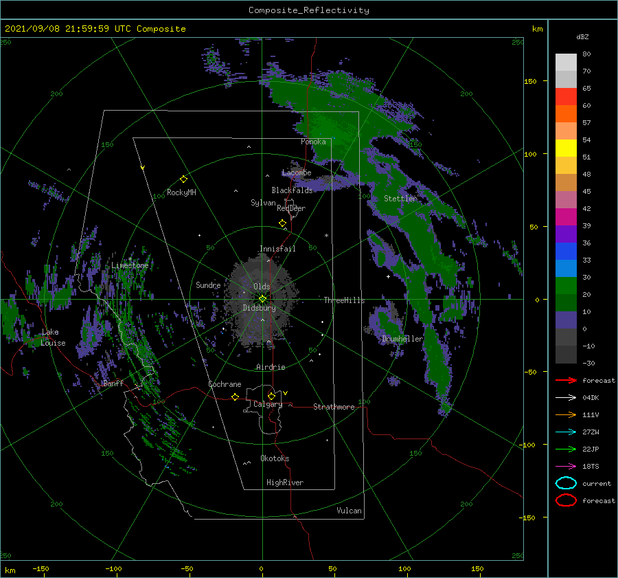Click the Okotoks town label
618x578 pixels.
275,458
